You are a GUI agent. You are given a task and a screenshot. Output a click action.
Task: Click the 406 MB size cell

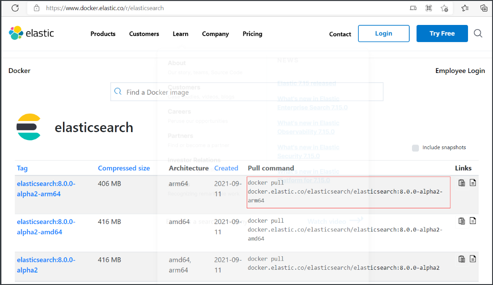pos(109,184)
